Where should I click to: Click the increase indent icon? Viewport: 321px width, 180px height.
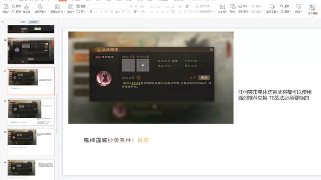(173, 6)
